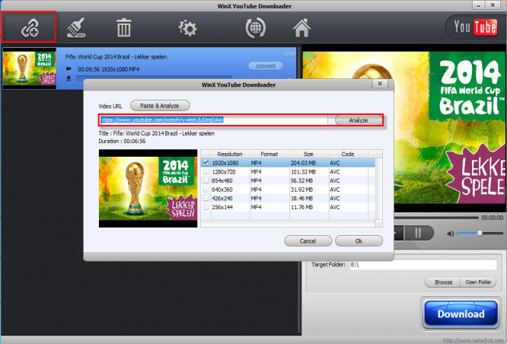The width and height of the screenshot is (507, 344).
Task: Check the 256x144 resolution checkbox
Action: (206, 206)
